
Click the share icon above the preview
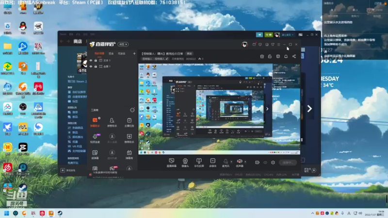click(294, 56)
